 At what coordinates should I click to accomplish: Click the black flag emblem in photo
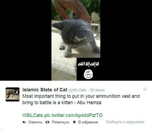tap(88, 69)
